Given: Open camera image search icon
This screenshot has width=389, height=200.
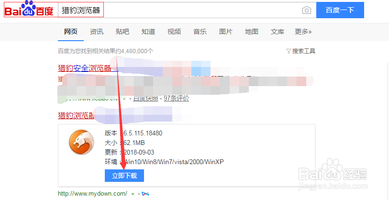Looking at the screenshot, I should (x=307, y=10).
